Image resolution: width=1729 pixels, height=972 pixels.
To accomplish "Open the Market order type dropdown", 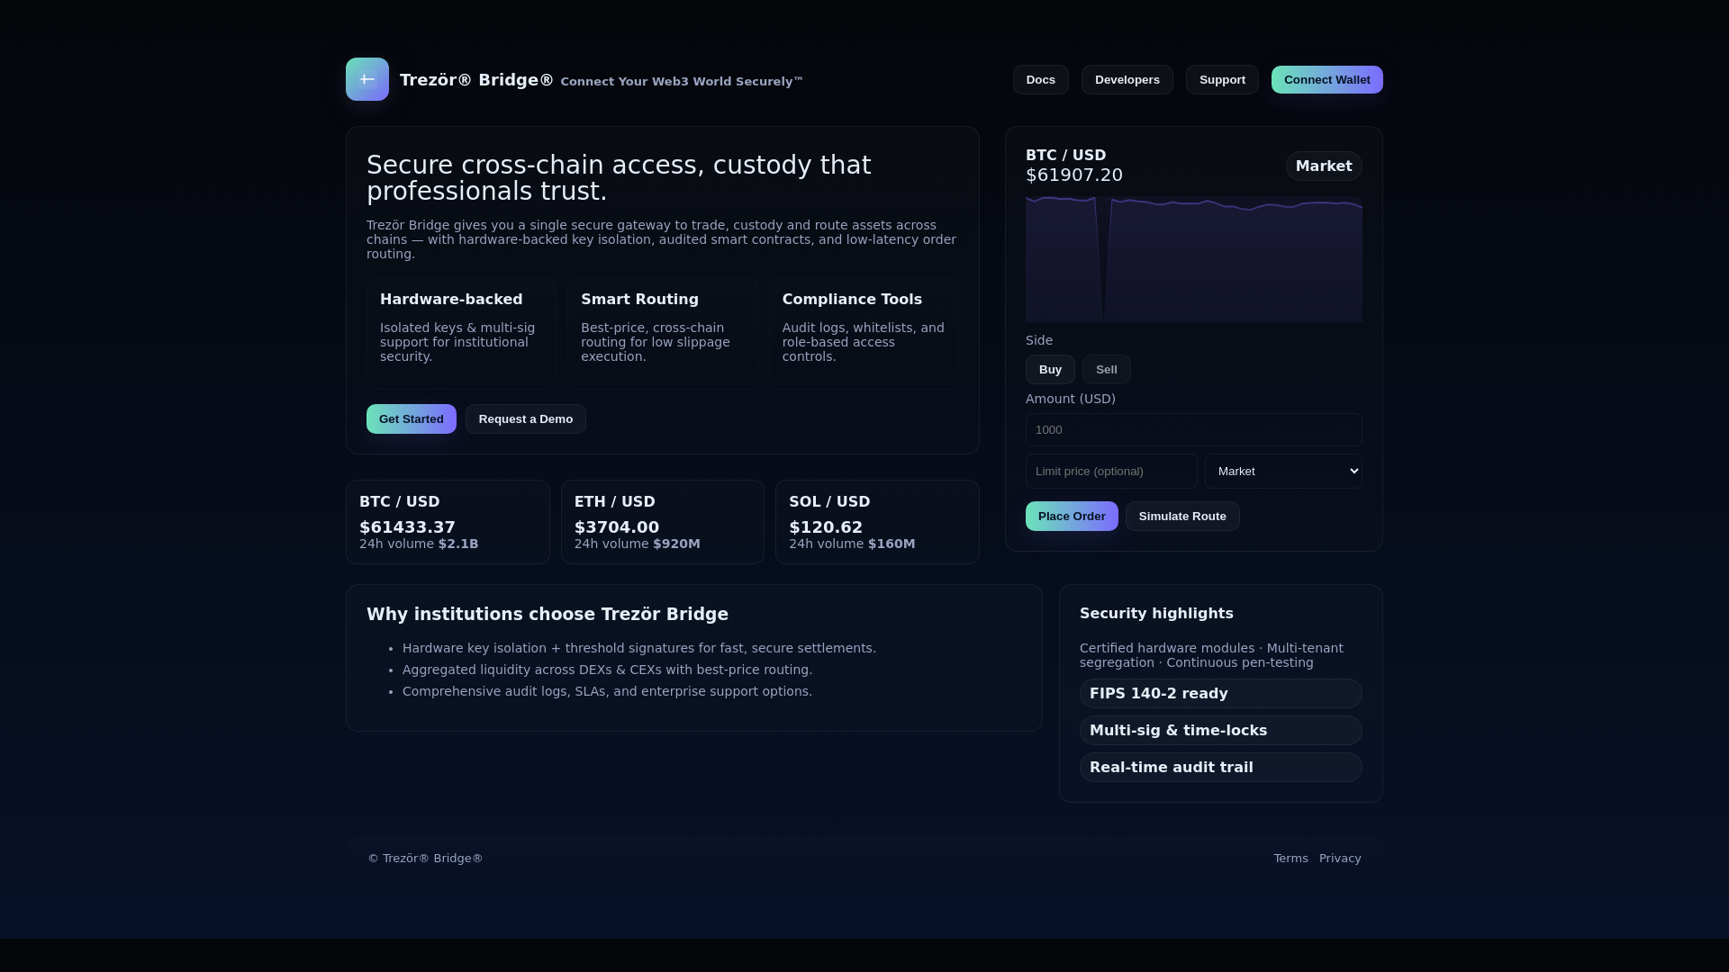I will pos(1283,472).
